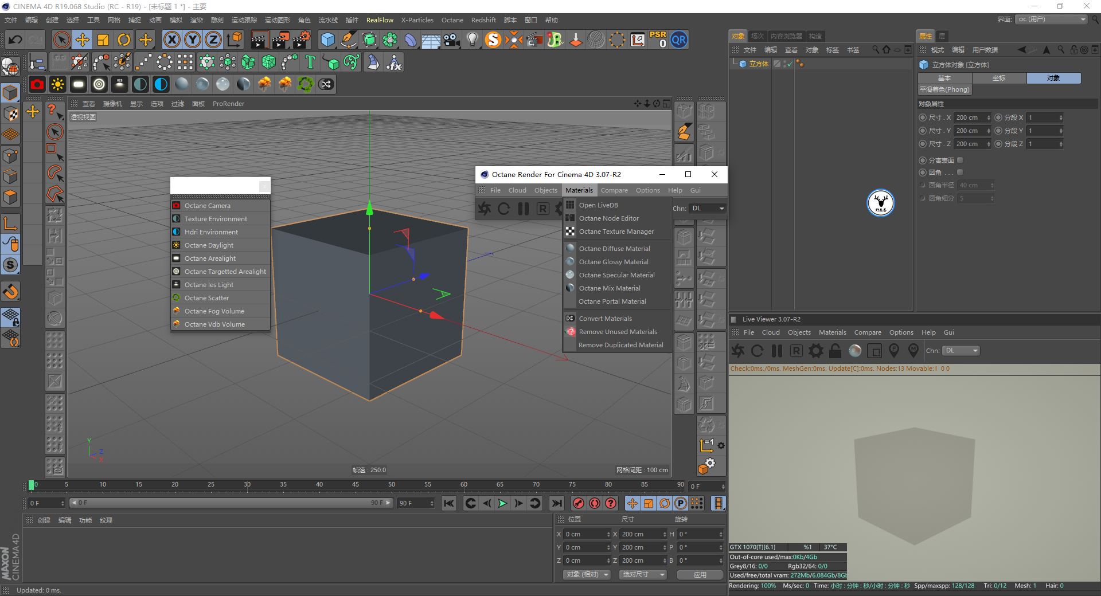Toggle the Z axis lock
1101x596 pixels.
(x=213, y=40)
